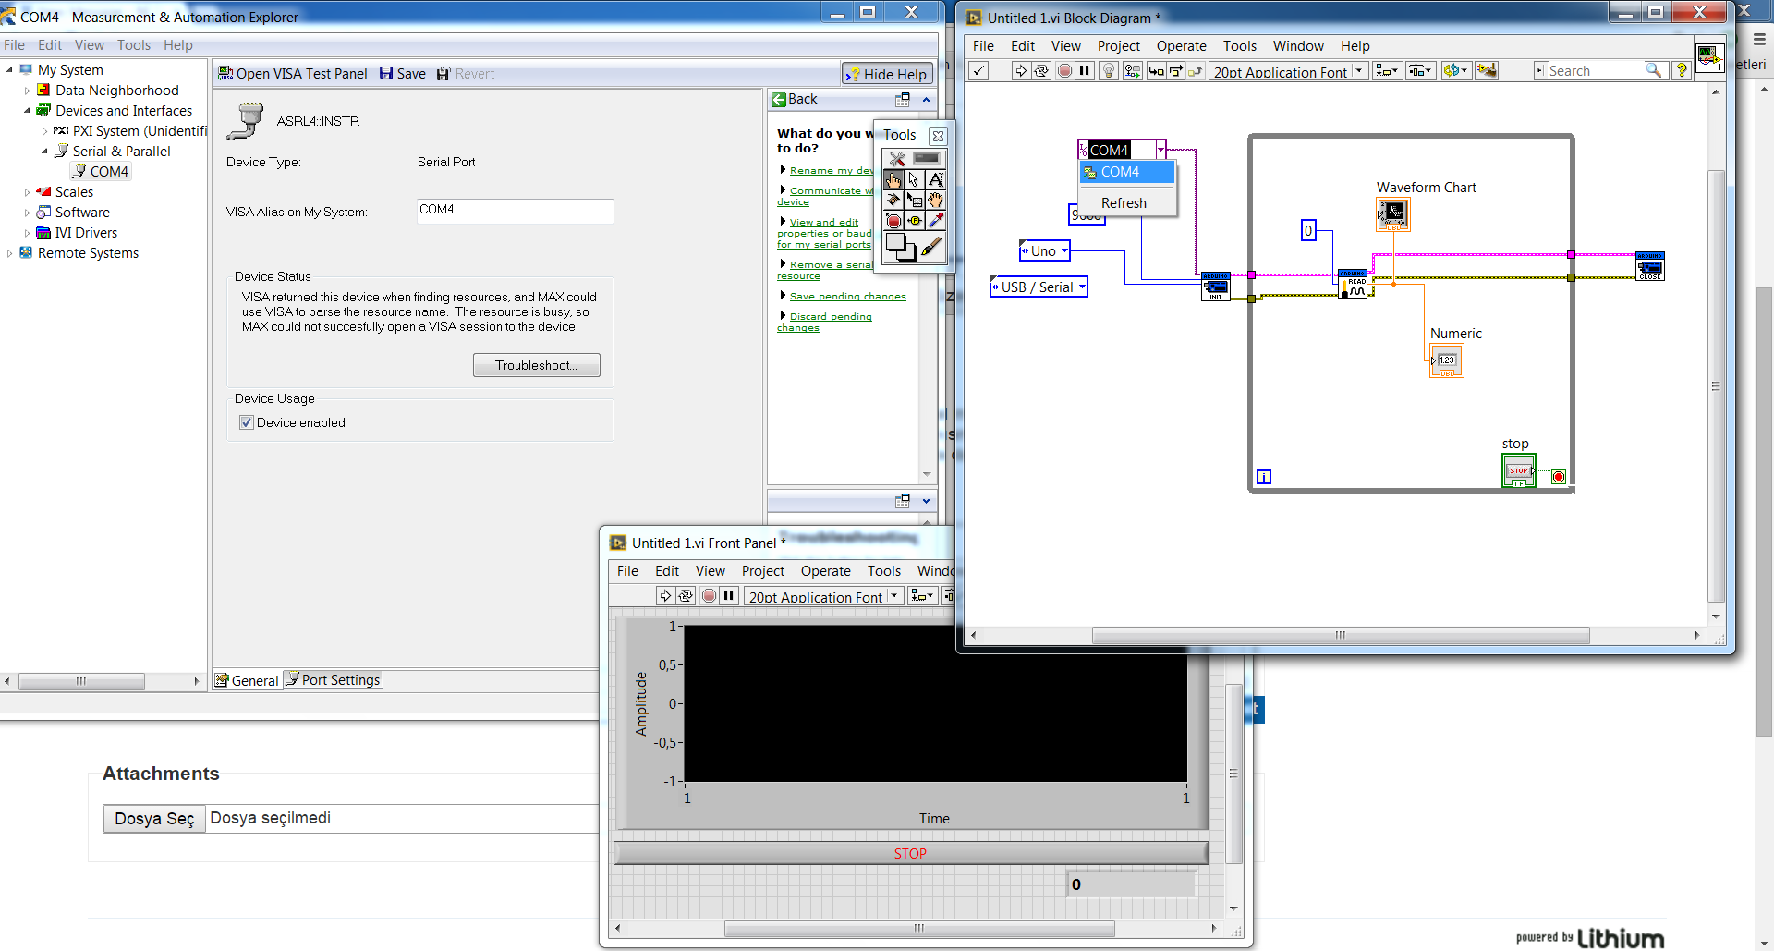Choose COM4 from VISA resource dropdown list
This screenshot has width=1774, height=951.
coord(1127,172)
